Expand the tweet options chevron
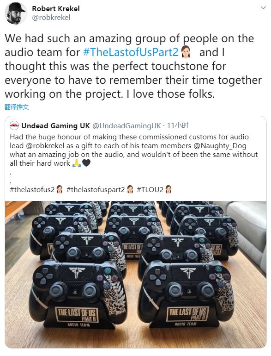This screenshot has width=271, height=356. coord(263,8)
